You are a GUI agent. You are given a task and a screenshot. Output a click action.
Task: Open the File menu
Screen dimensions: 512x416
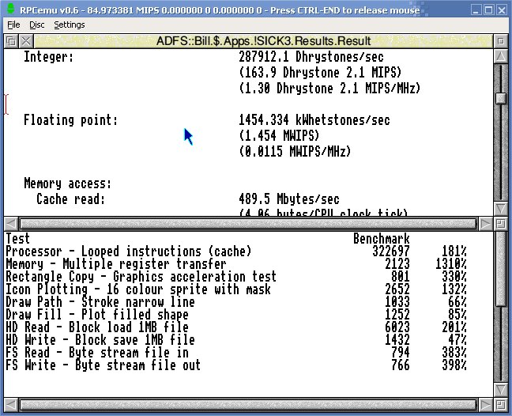click(13, 25)
